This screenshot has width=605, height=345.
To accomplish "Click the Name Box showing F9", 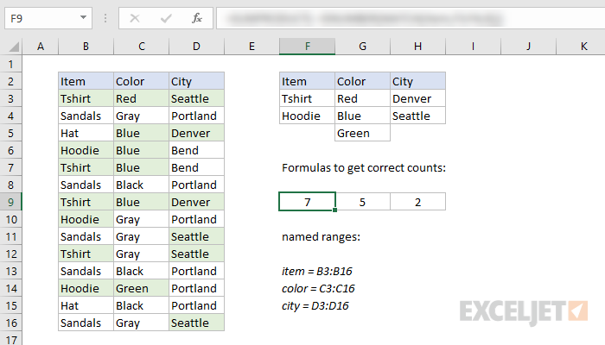I will click(39, 17).
